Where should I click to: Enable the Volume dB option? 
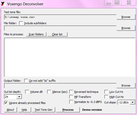tap(27, 92)
